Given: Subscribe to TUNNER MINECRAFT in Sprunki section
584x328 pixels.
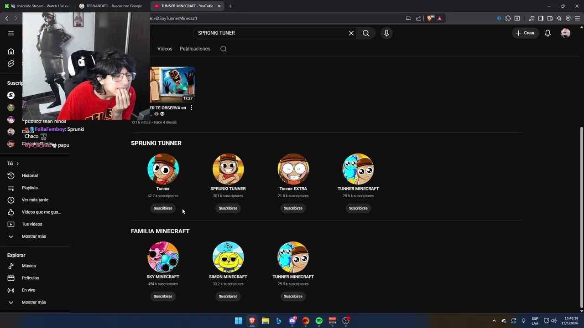Looking at the screenshot, I should (358, 208).
